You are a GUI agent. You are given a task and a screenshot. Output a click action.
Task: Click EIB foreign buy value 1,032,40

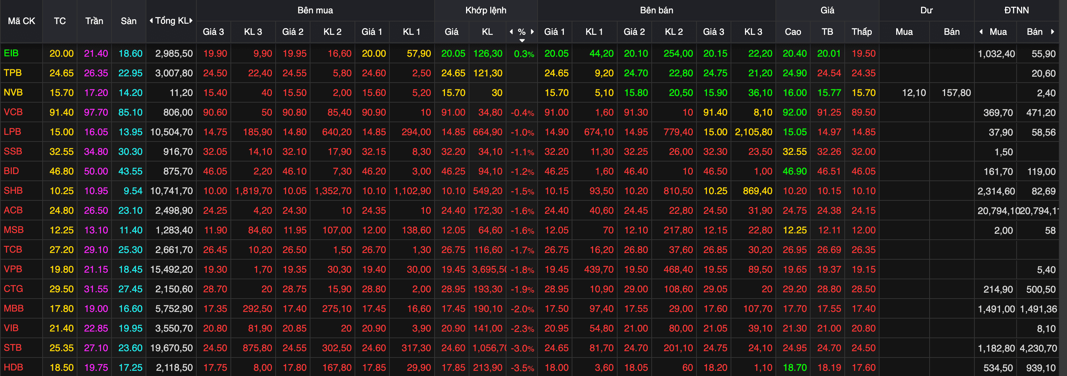996,53
